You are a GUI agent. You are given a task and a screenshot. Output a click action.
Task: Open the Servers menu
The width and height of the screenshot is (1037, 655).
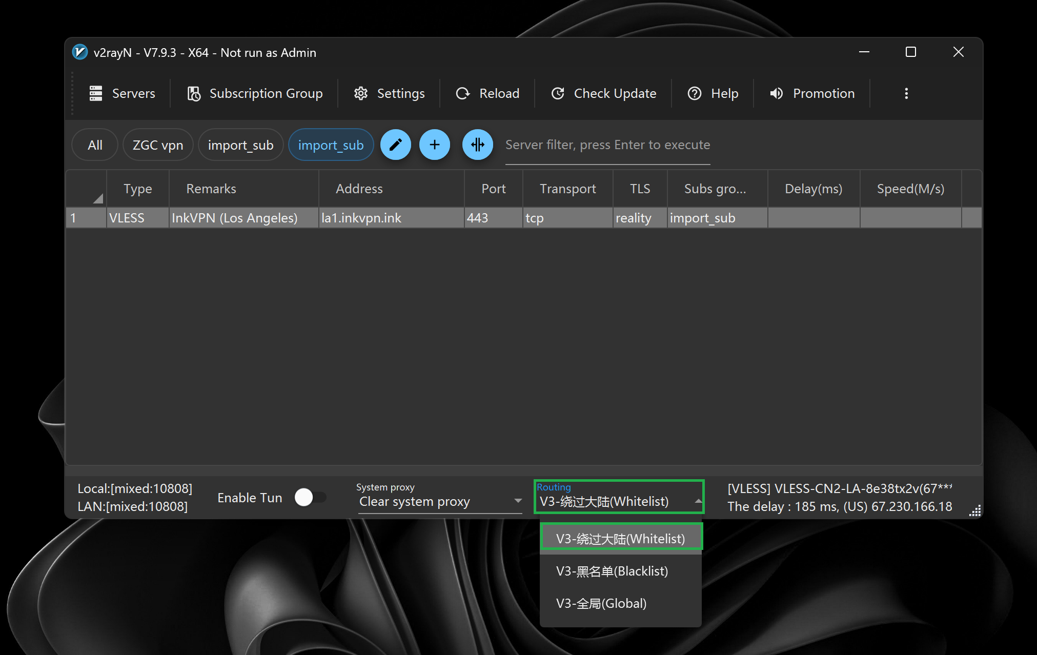click(x=122, y=93)
